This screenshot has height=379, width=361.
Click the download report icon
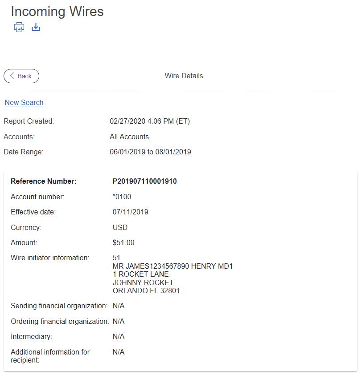click(x=36, y=28)
